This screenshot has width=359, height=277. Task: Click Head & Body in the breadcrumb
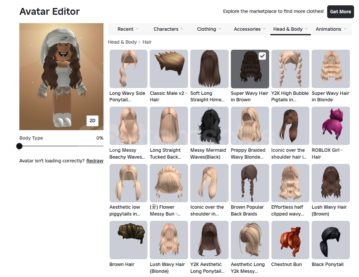tap(122, 42)
